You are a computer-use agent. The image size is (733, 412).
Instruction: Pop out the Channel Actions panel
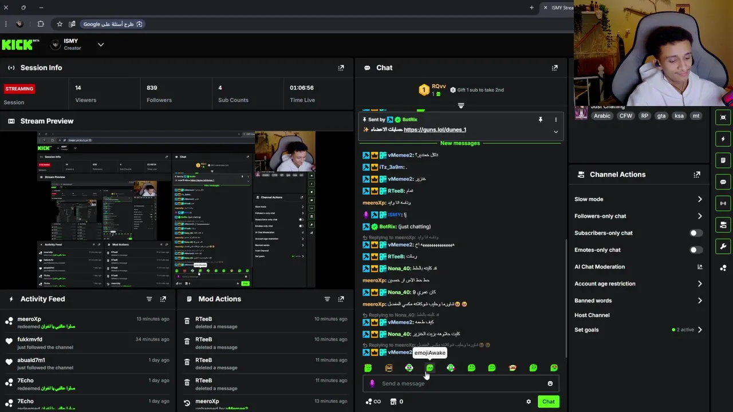tap(697, 175)
